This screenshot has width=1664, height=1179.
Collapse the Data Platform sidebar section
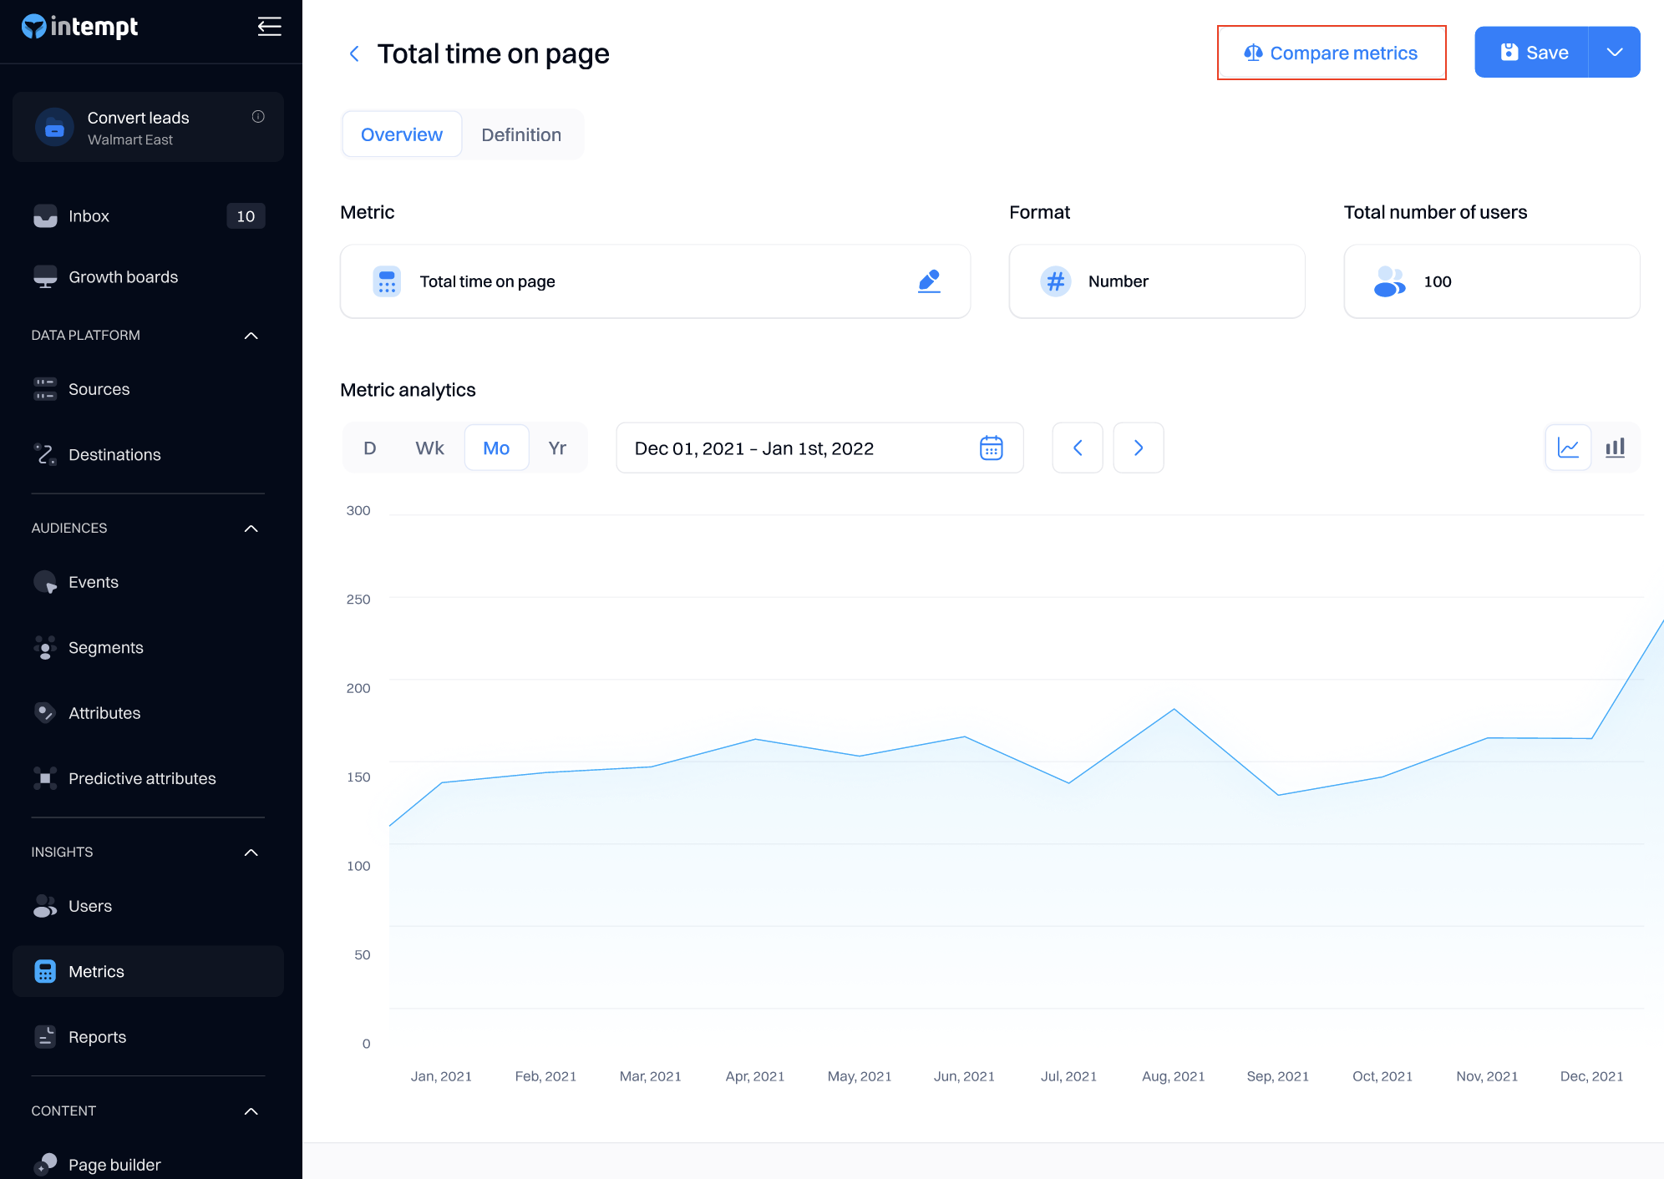251,336
